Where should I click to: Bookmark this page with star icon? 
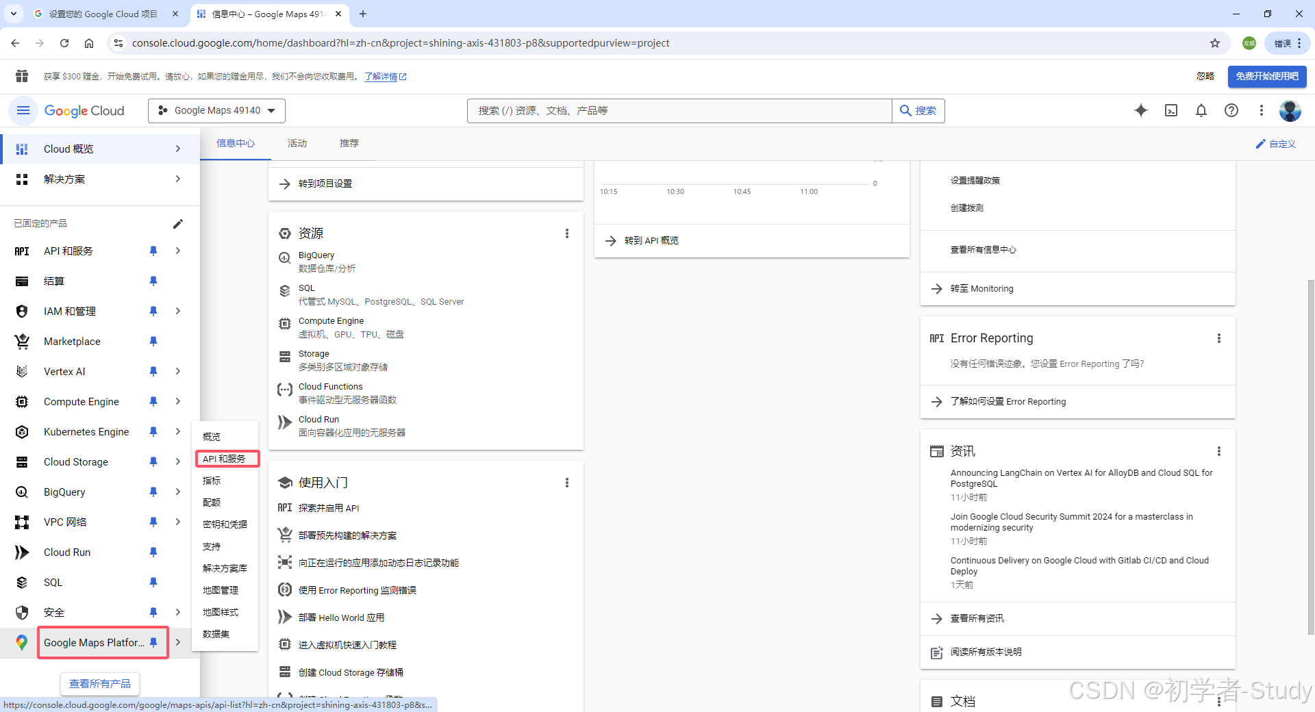[1215, 43]
